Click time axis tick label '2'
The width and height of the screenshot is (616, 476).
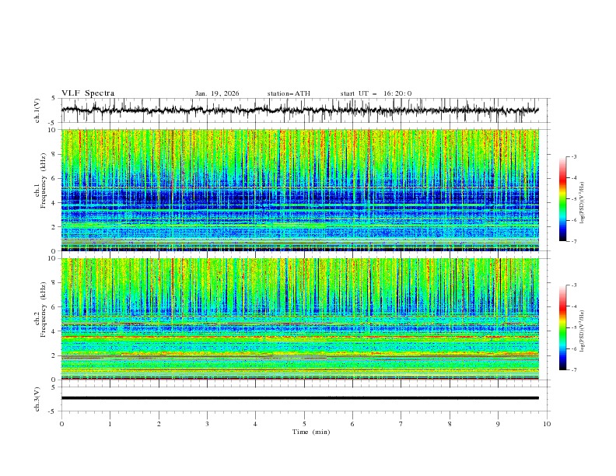(x=159, y=424)
